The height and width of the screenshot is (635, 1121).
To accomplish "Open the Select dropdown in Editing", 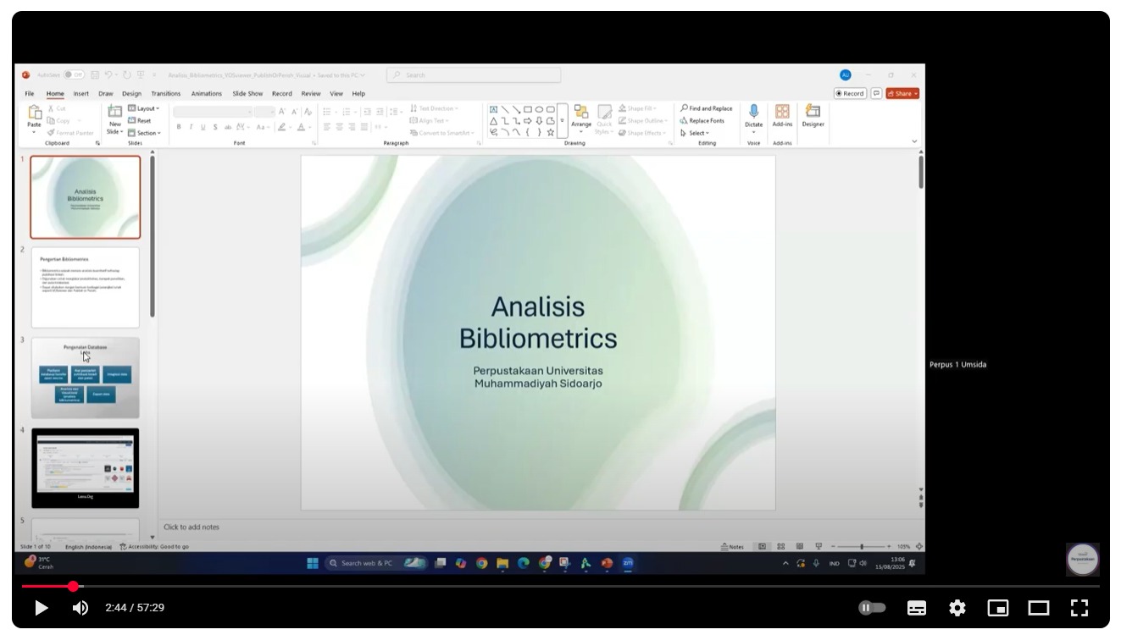I will [x=695, y=133].
